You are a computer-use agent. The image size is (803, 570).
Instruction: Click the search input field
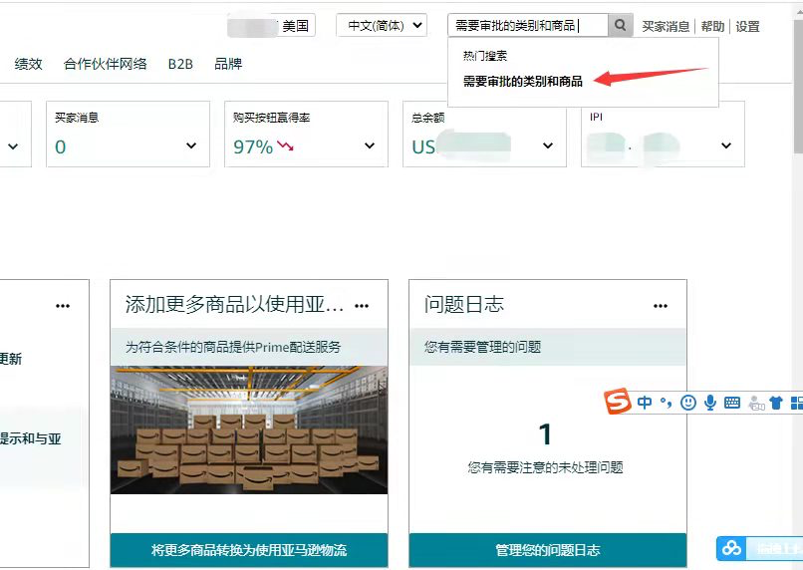[528, 25]
